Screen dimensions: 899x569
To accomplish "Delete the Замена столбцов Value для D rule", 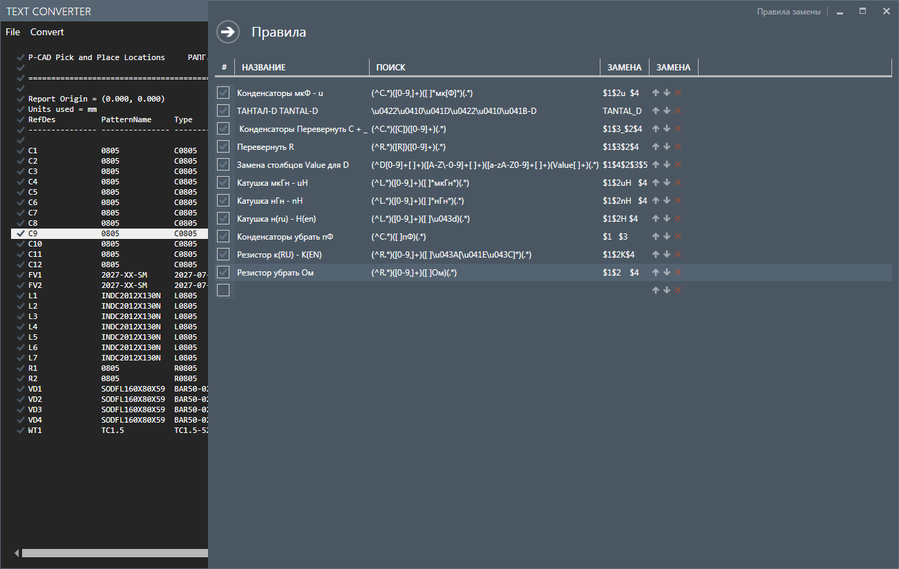I will pos(678,164).
